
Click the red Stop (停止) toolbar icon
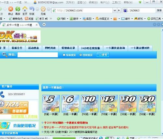11,9
